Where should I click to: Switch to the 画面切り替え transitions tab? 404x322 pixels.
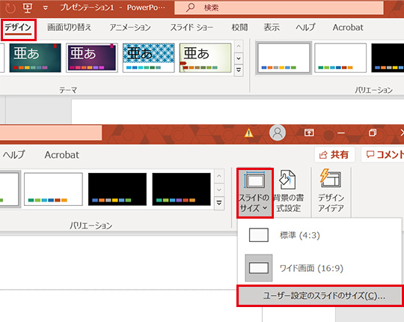pyautogui.click(x=70, y=27)
